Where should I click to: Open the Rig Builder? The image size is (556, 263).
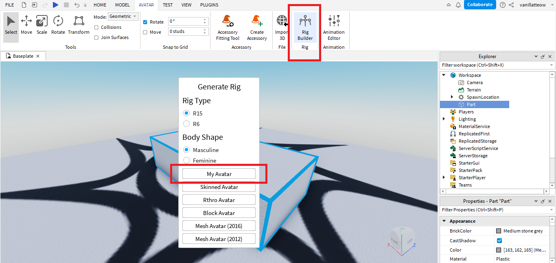click(305, 27)
